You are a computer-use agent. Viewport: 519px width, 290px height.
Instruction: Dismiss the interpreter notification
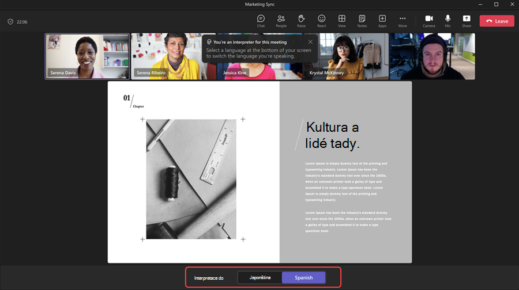point(310,42)
